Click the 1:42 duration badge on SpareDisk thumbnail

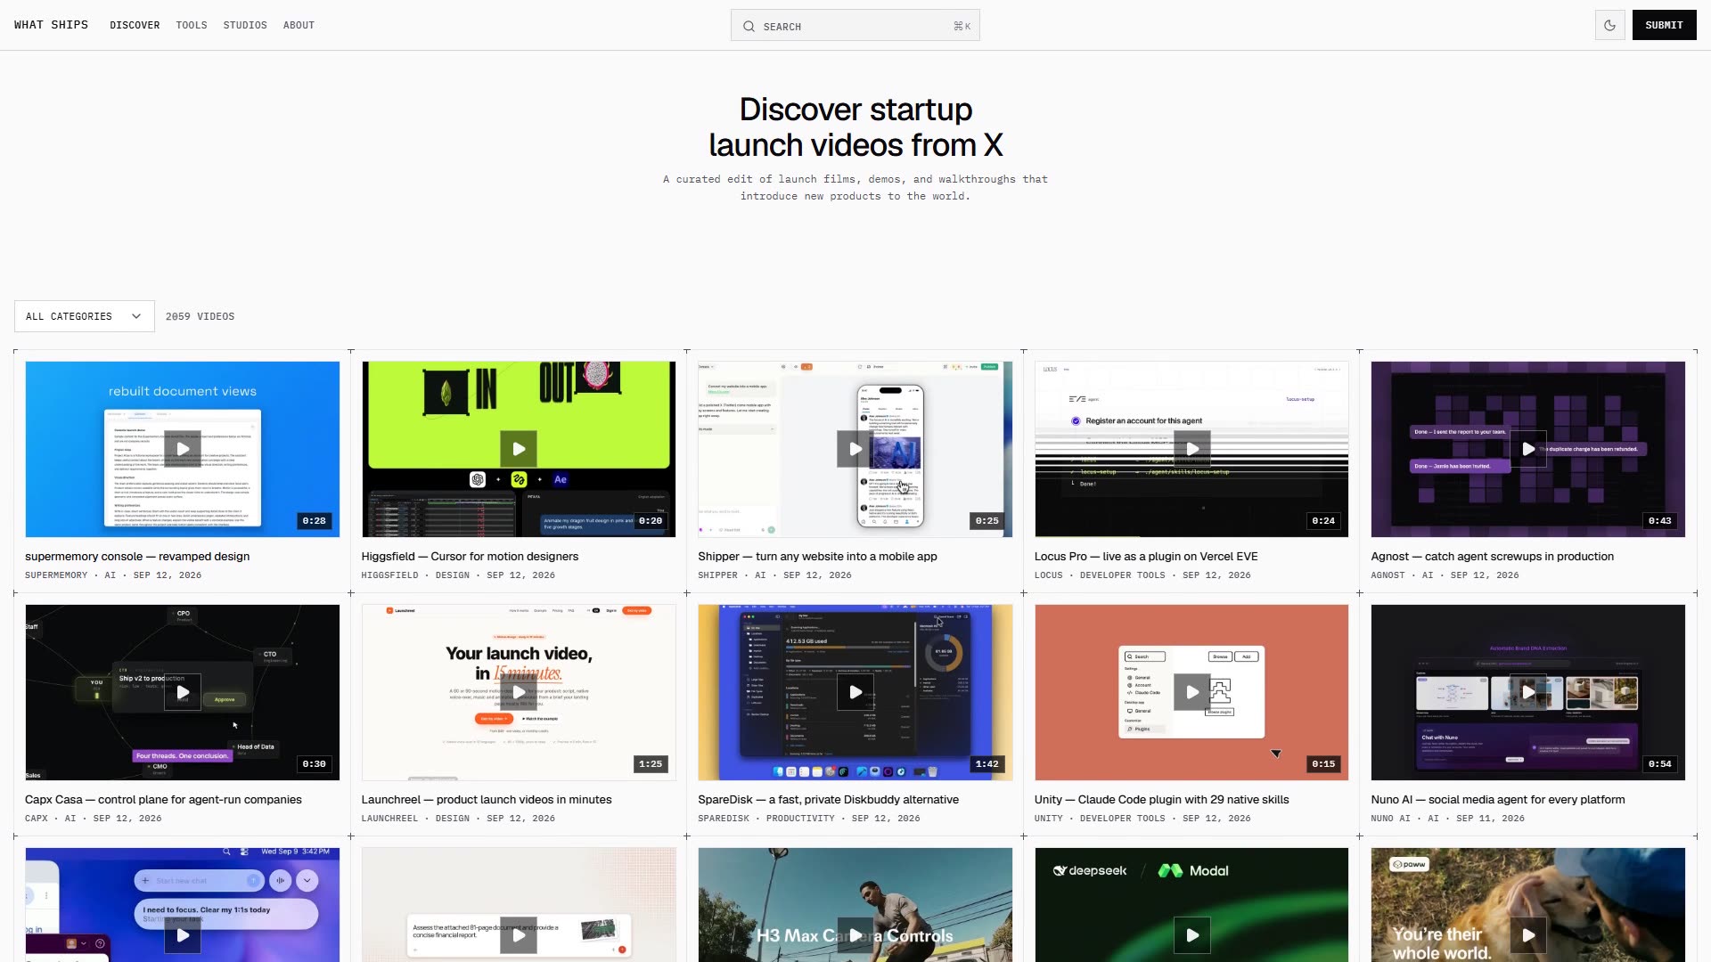tap(986, 764)
